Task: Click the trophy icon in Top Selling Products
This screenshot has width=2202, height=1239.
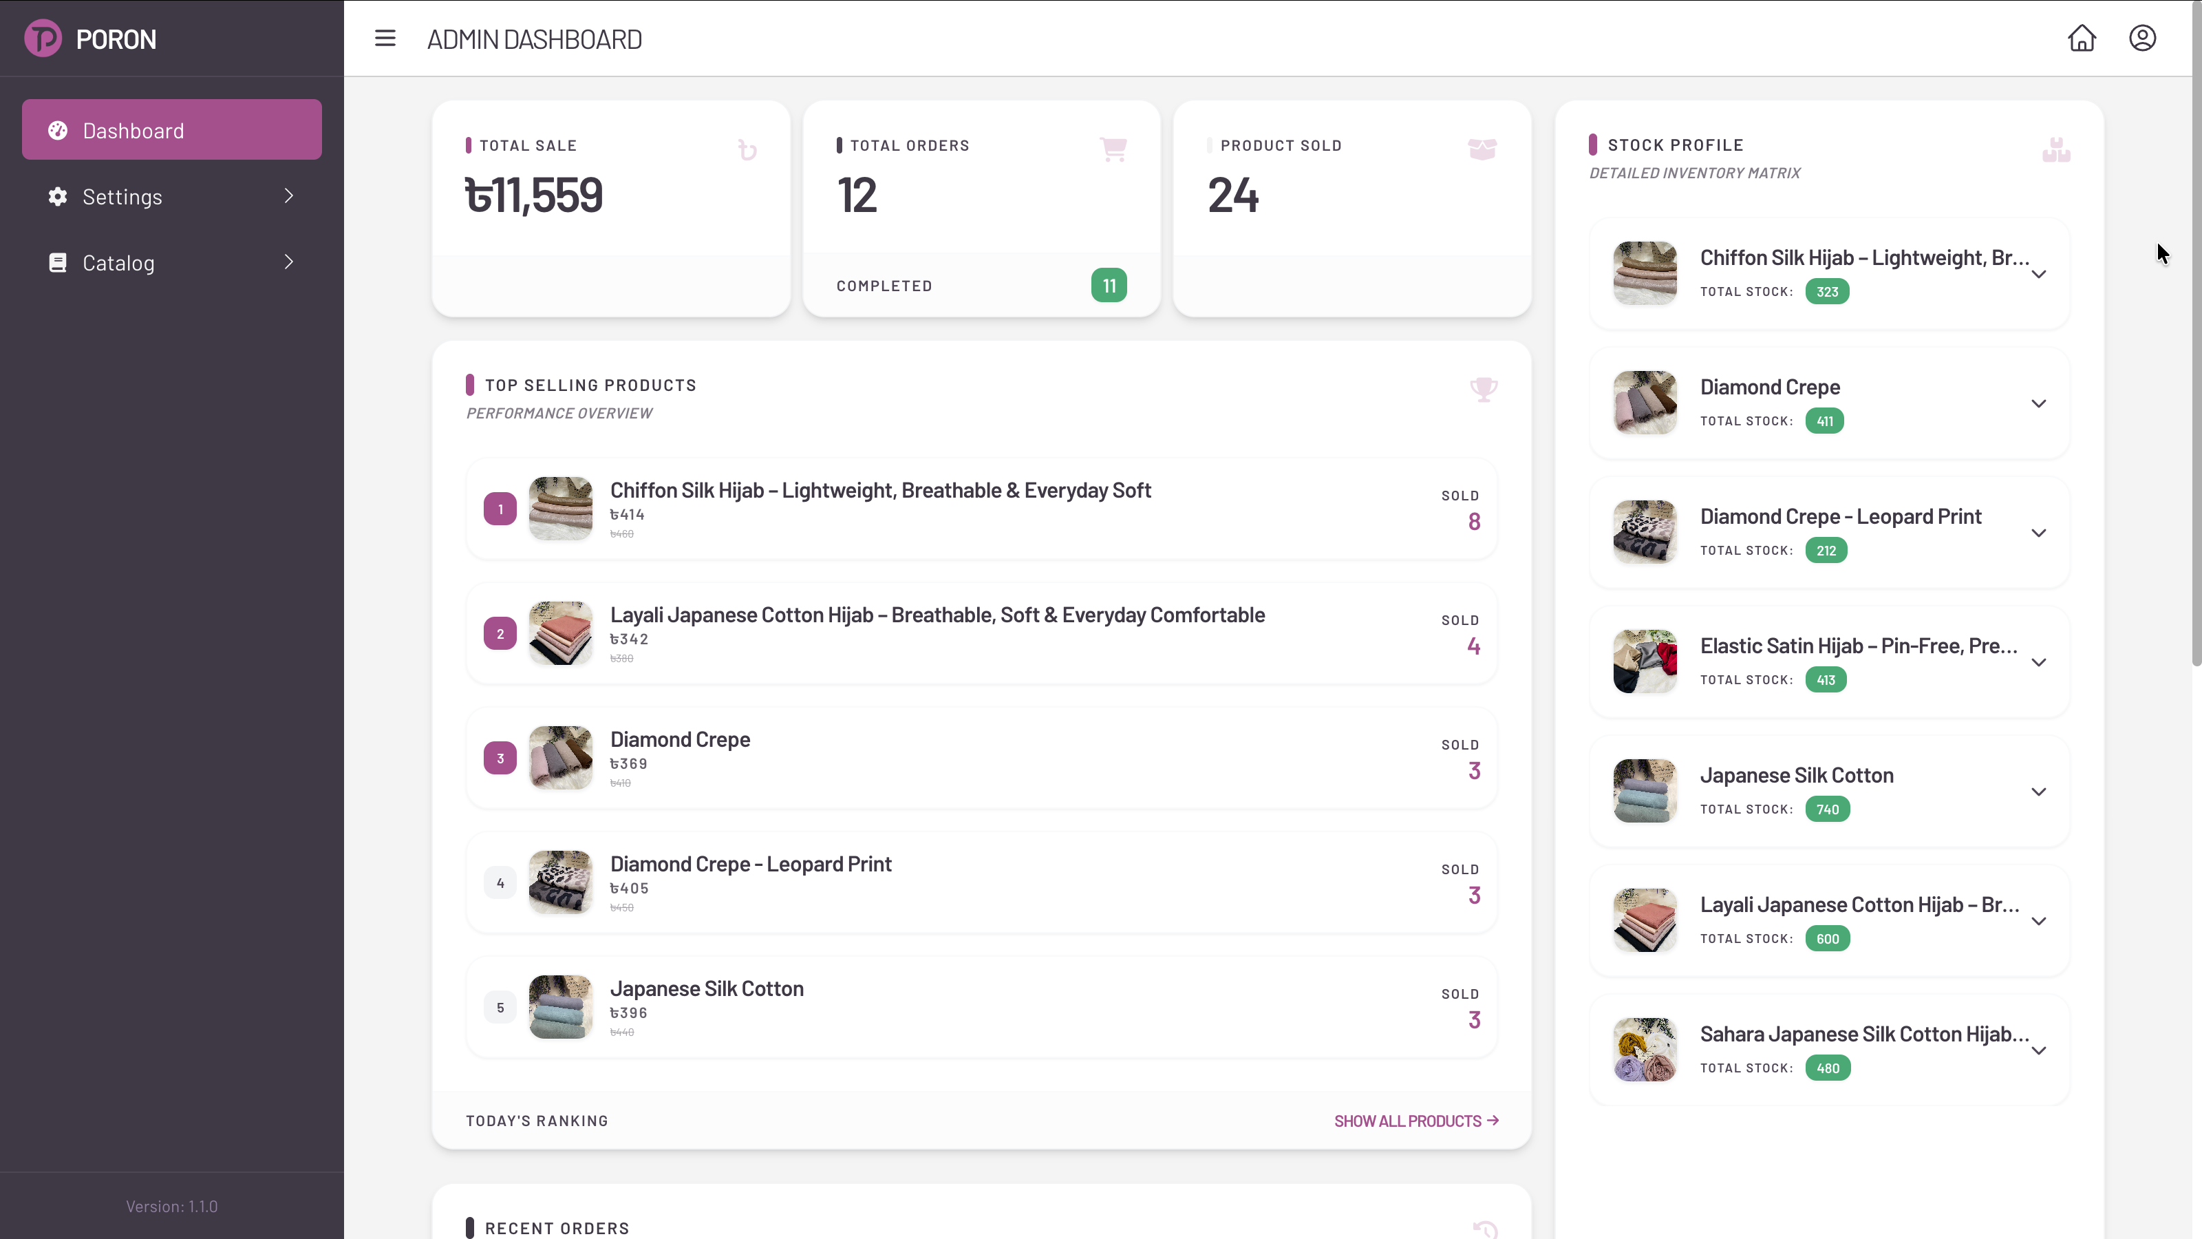Action: click(1483, 390)
